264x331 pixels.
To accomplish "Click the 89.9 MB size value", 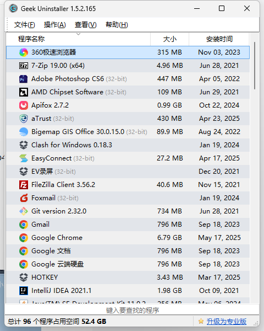I will pyautogui.click(x=170, y=132).
